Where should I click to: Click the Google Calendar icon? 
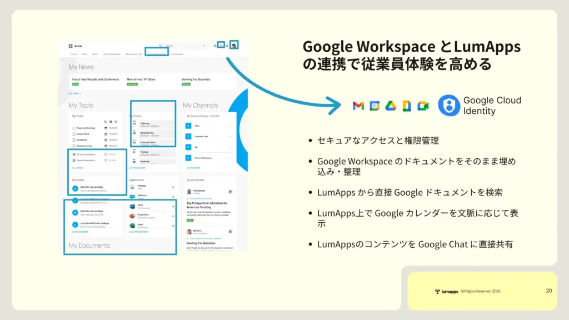tap(375, 106)
